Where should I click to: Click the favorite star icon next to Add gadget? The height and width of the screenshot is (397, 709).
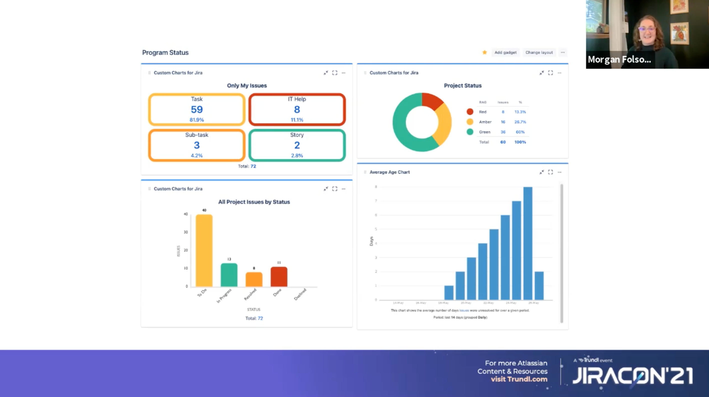(x=485, y=52)
